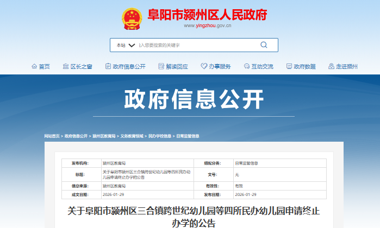Click the building icon beside 区长之窗
The image size is (380, 228).
click(66, 66)
